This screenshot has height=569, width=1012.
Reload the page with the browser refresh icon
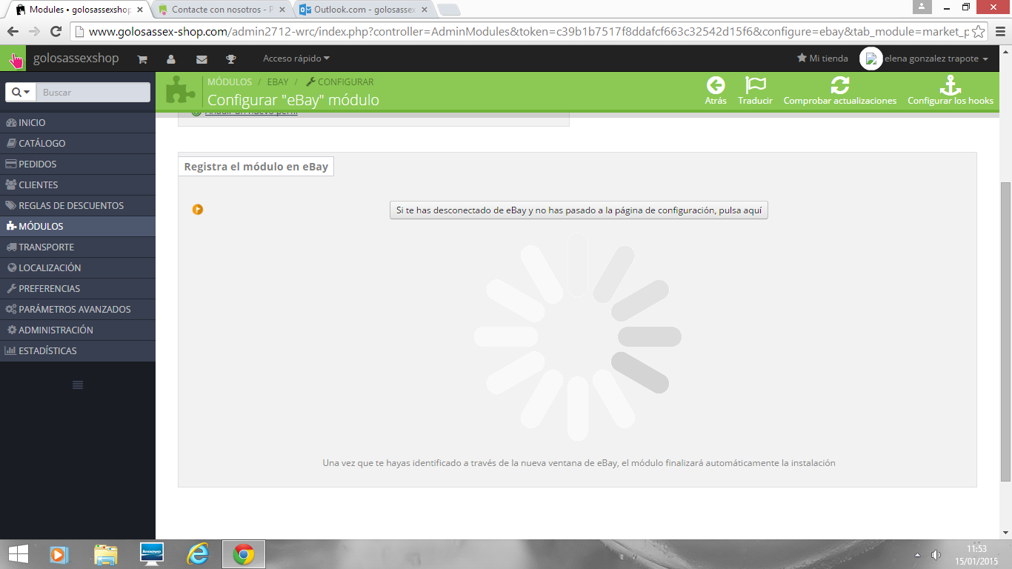(x=56, y=31)
